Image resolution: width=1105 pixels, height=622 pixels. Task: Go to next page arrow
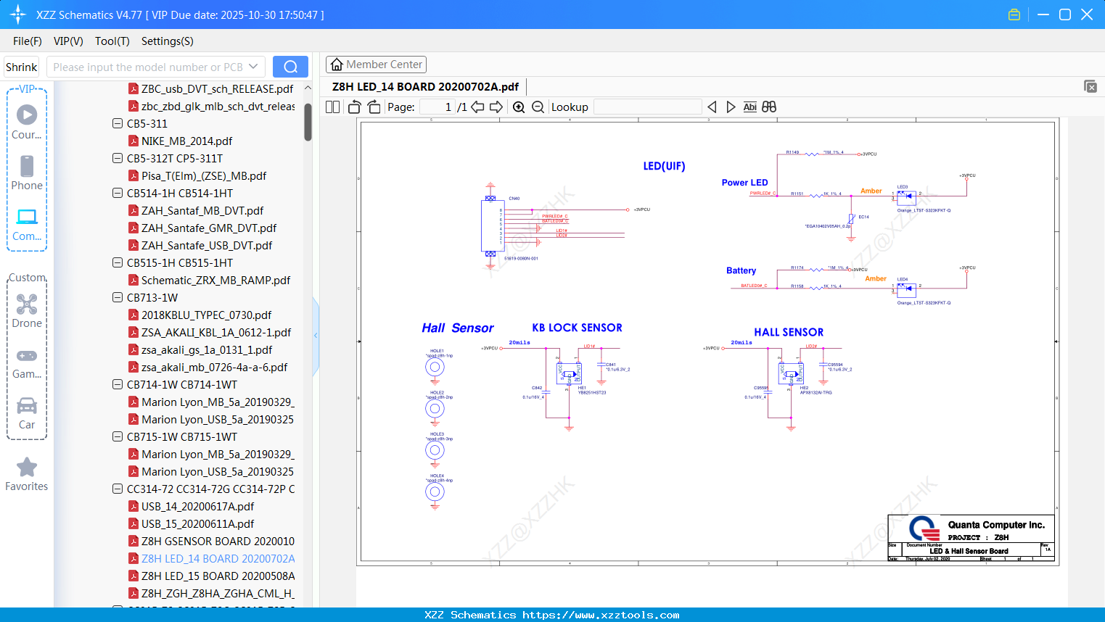tap(496, 107)
